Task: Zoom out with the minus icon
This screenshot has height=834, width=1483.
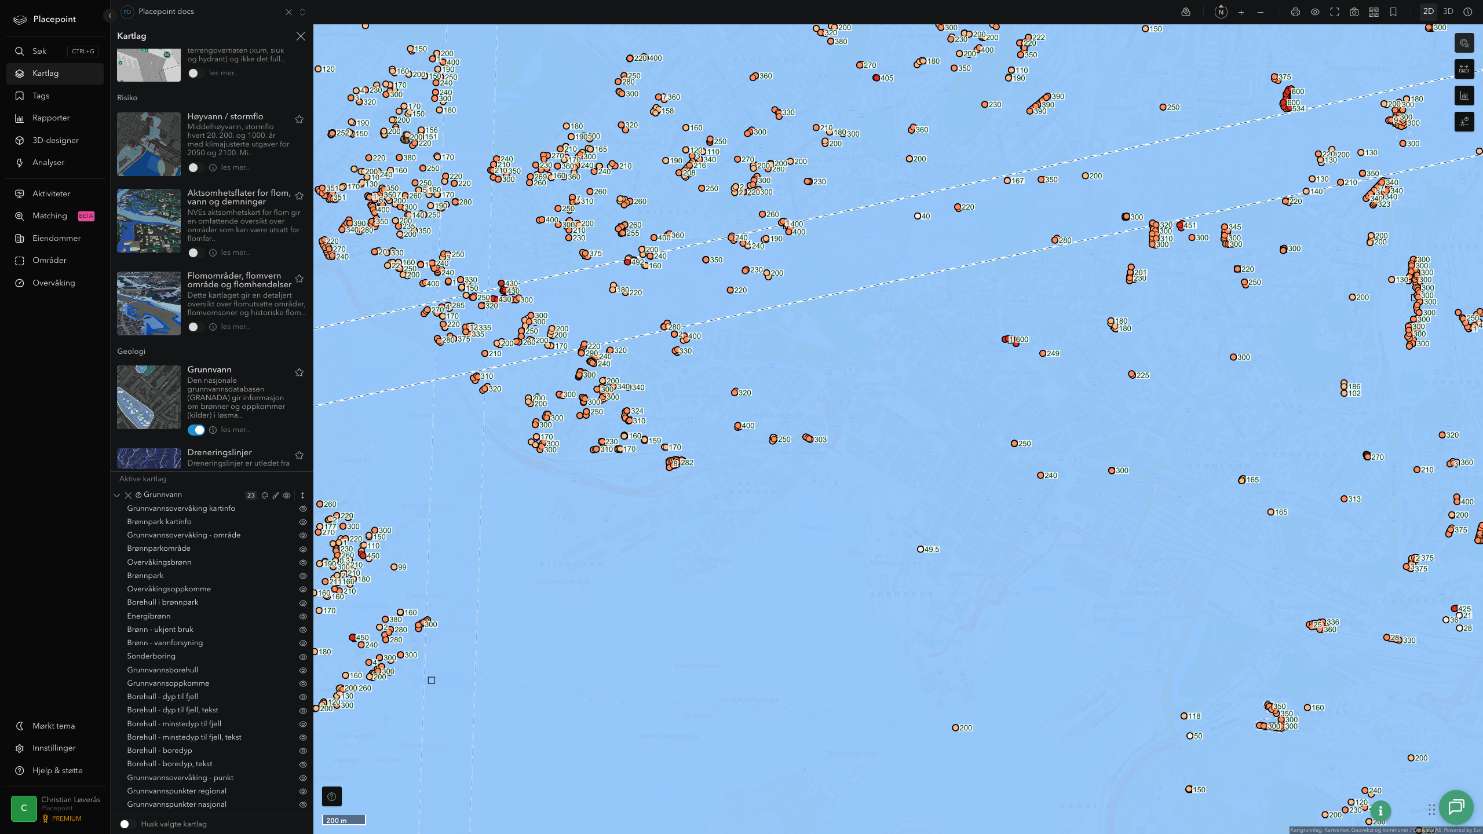Action: (1261, 12)
